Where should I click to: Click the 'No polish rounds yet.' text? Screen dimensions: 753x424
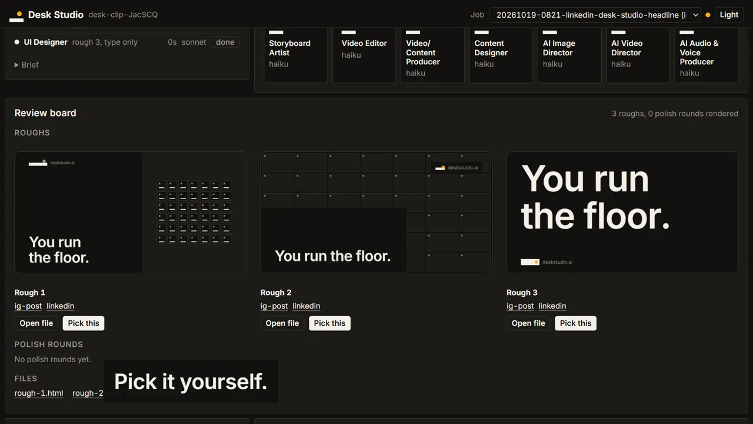pos(53,359)
